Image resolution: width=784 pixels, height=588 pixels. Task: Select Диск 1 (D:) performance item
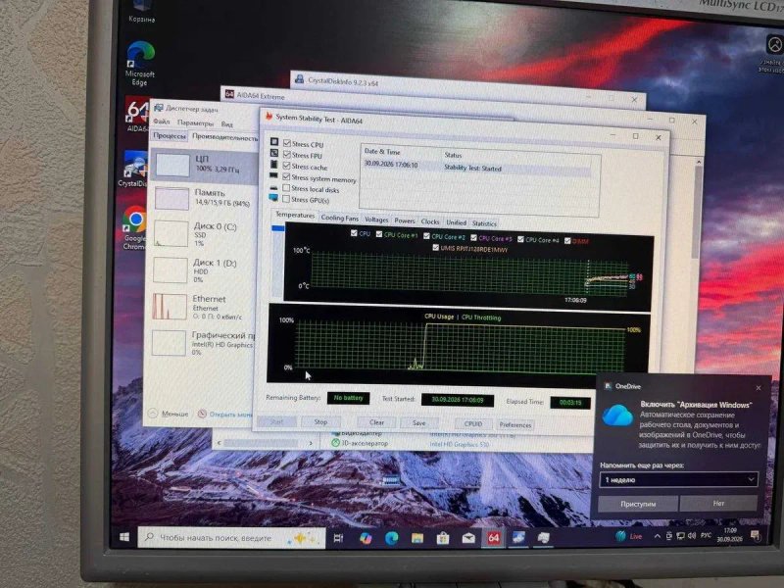coord(203,269)
